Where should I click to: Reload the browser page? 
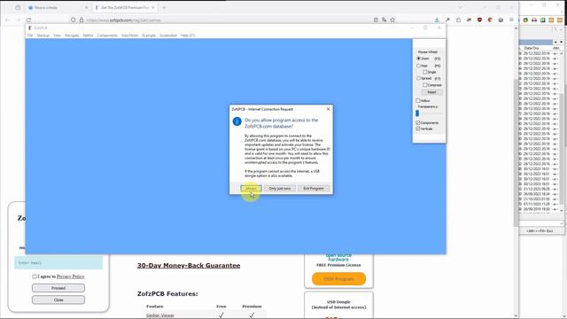coord(28,19)
